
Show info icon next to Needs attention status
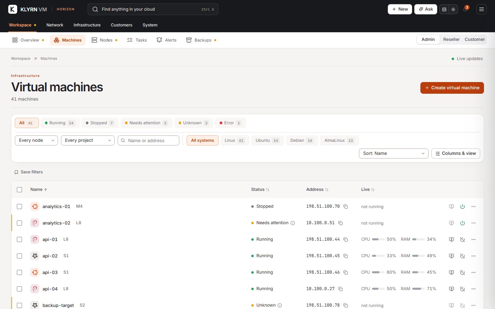point(293,223)
